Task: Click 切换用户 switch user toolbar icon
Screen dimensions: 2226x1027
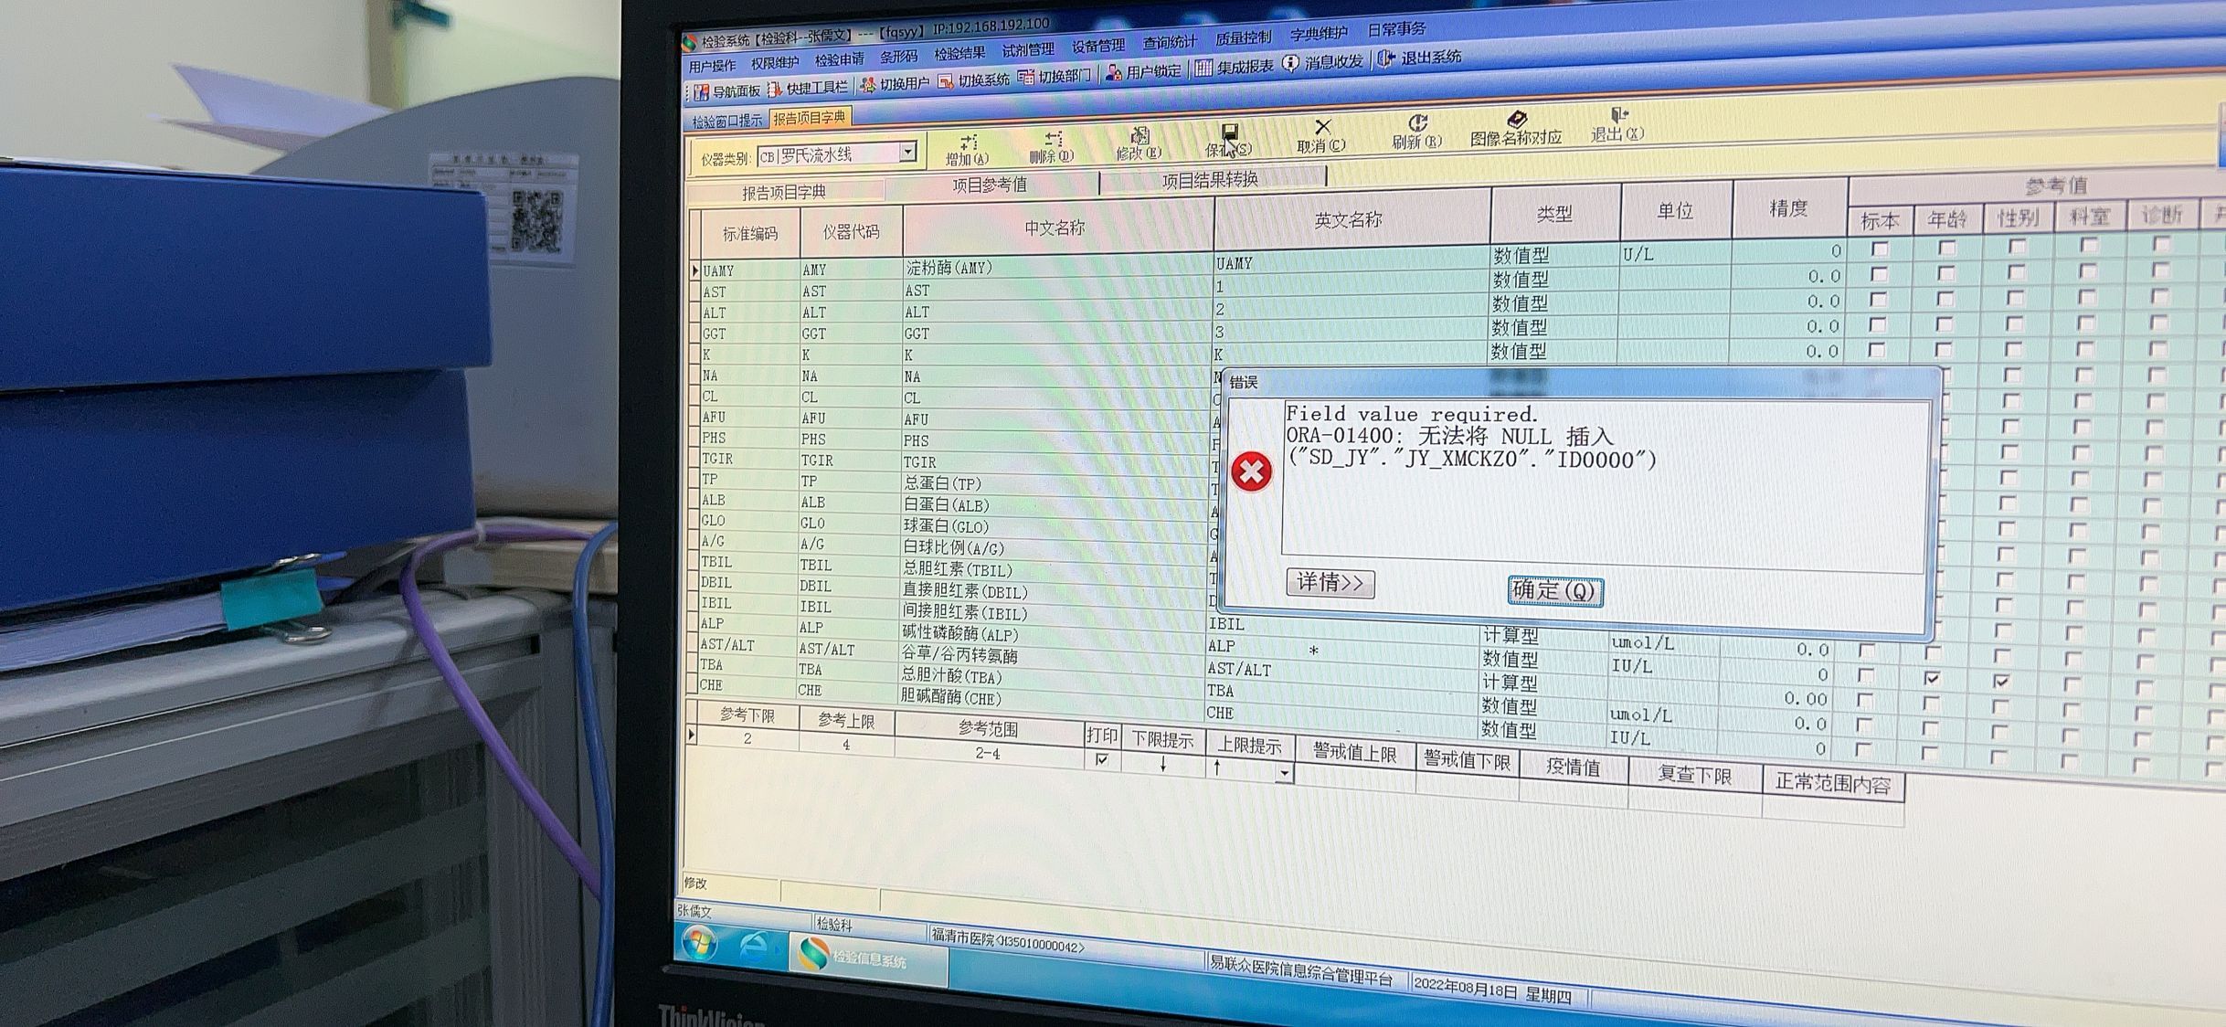Action: point(868,85)
